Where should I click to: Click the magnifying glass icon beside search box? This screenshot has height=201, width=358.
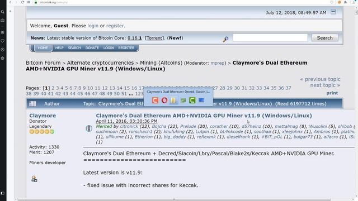click(x=225, y=39)
